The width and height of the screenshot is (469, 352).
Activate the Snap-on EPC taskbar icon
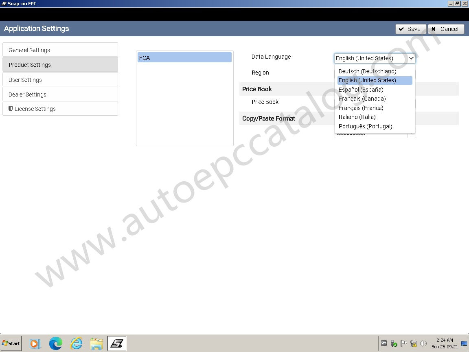(117, 343)
